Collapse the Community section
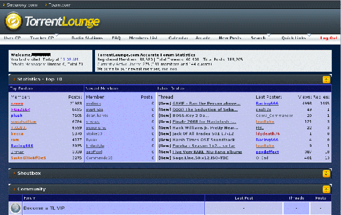Screen dimensions: 341x215 [x=326, y=189]
